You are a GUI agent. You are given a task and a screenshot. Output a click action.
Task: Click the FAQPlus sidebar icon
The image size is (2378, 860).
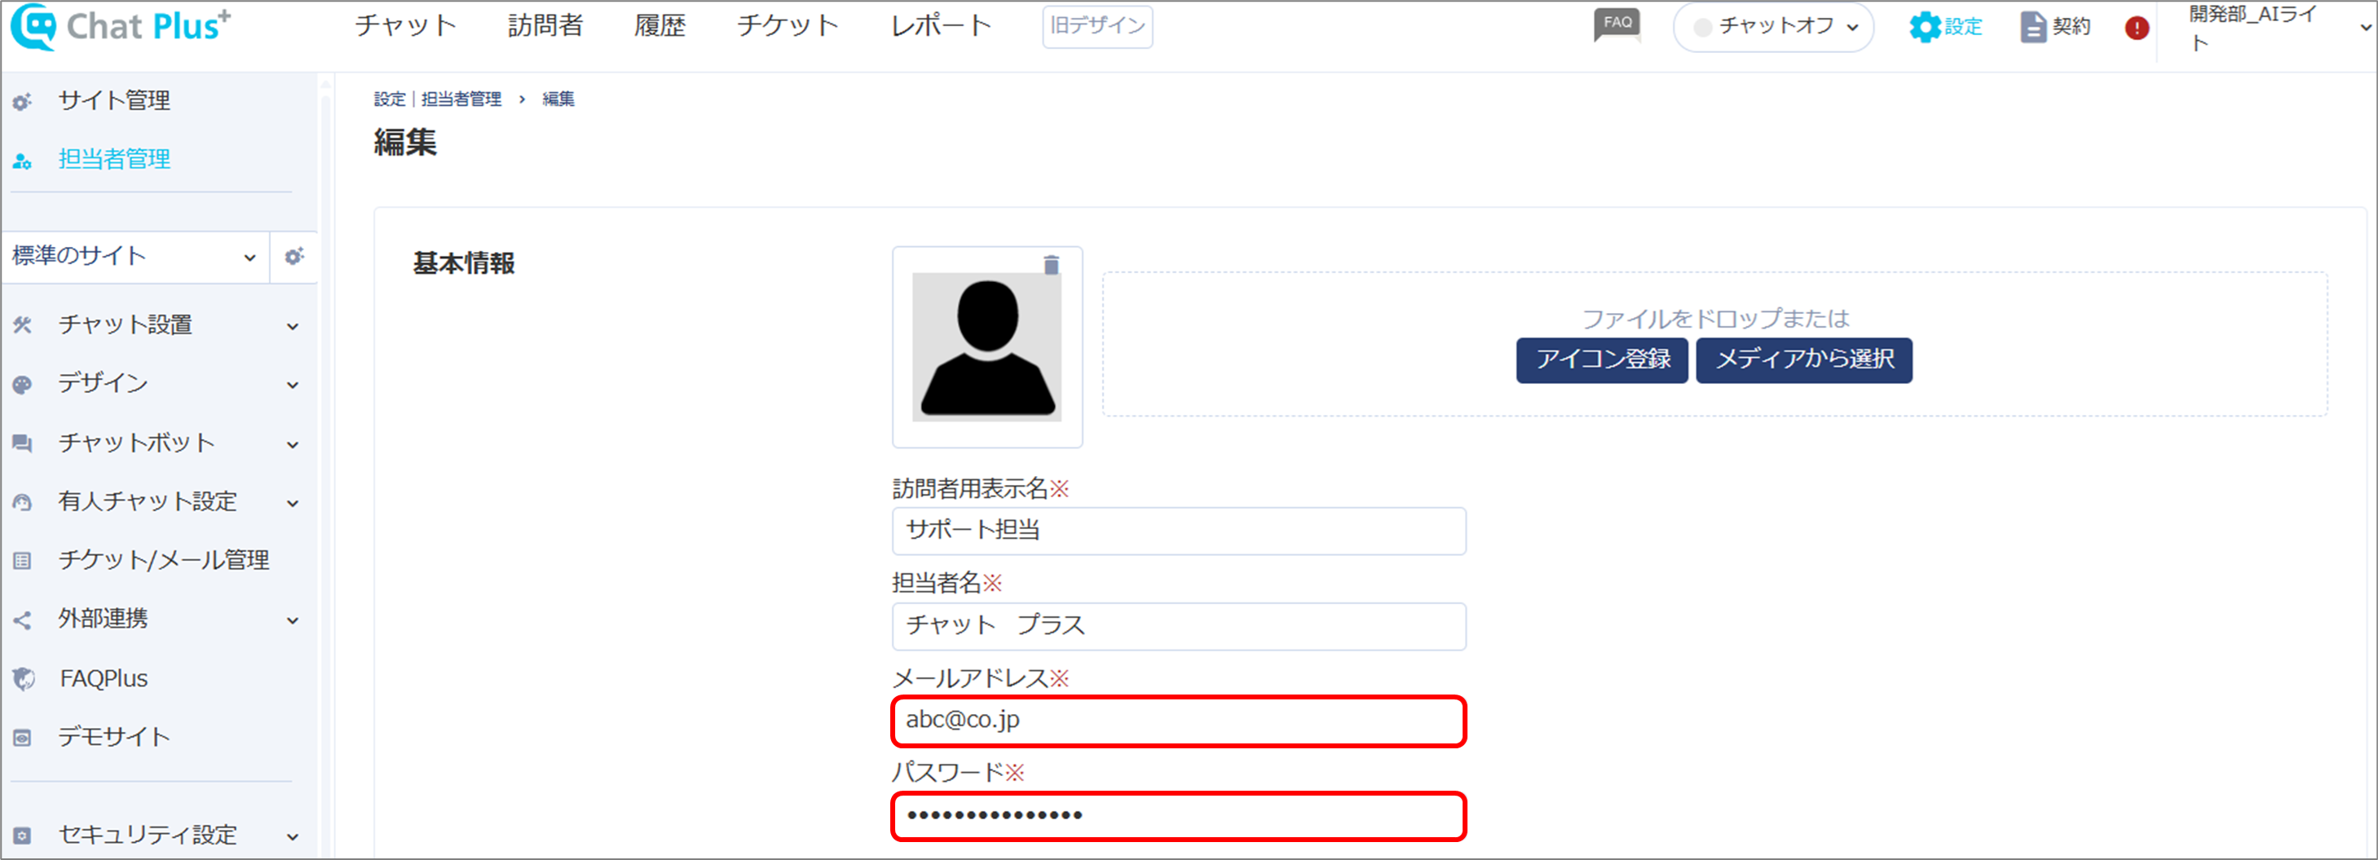23,679
